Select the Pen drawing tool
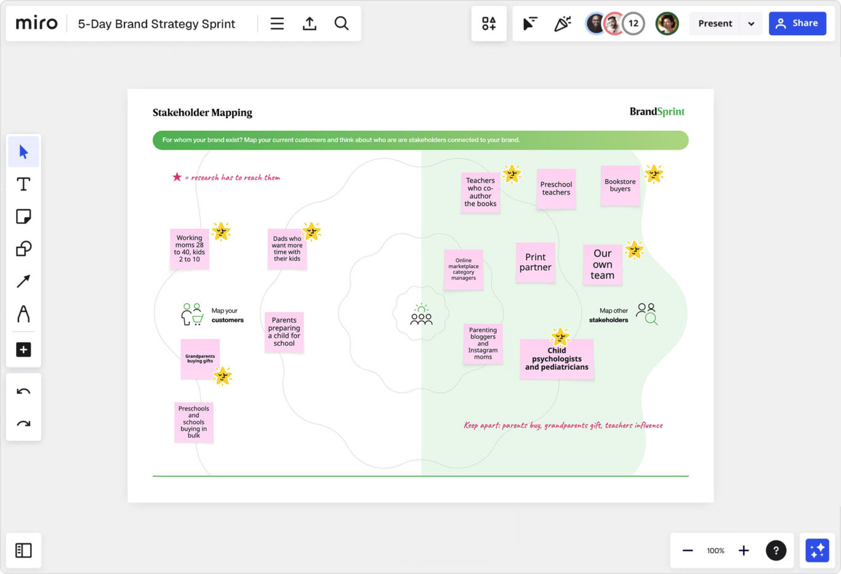Viewport: 841px width, 574px height. (x=23, y=314)
